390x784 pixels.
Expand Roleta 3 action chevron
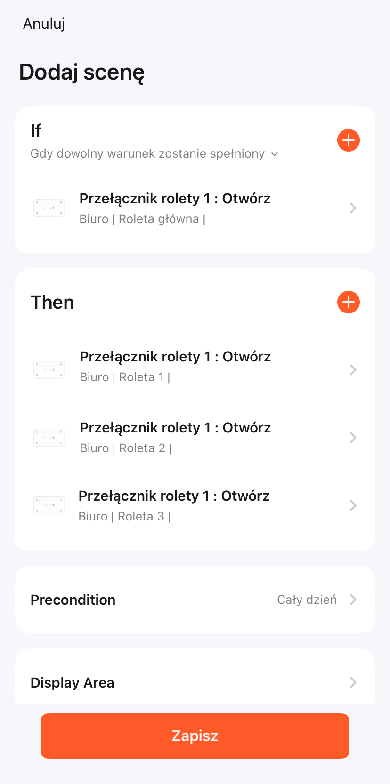(x=353, y=505)
